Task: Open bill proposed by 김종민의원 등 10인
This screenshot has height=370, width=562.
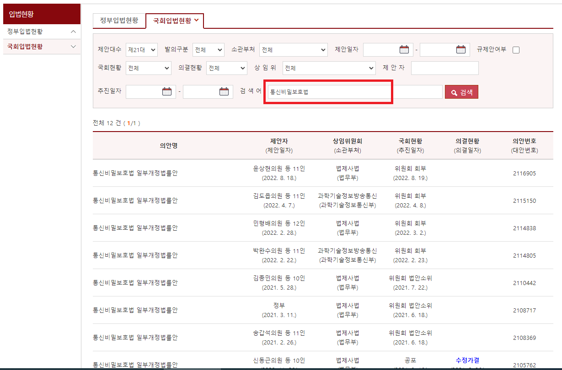Action: coord(135,283)
